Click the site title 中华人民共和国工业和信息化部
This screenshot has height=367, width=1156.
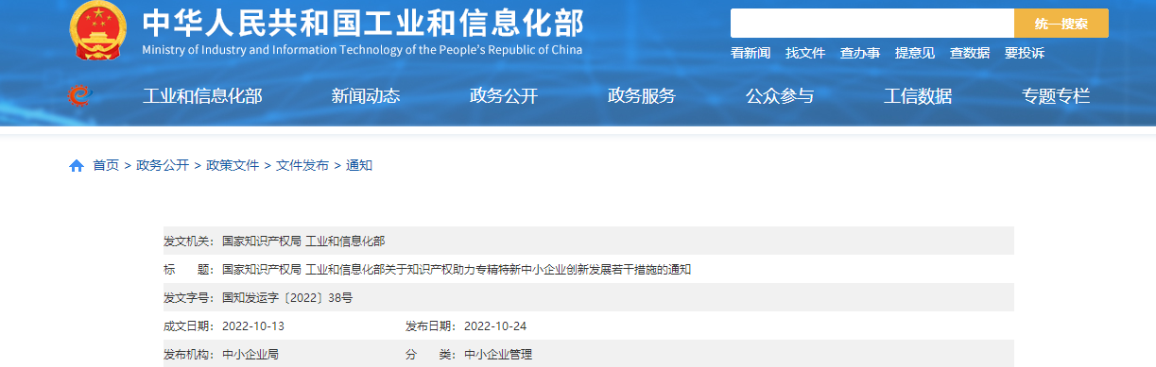click(x=362, y=23)
